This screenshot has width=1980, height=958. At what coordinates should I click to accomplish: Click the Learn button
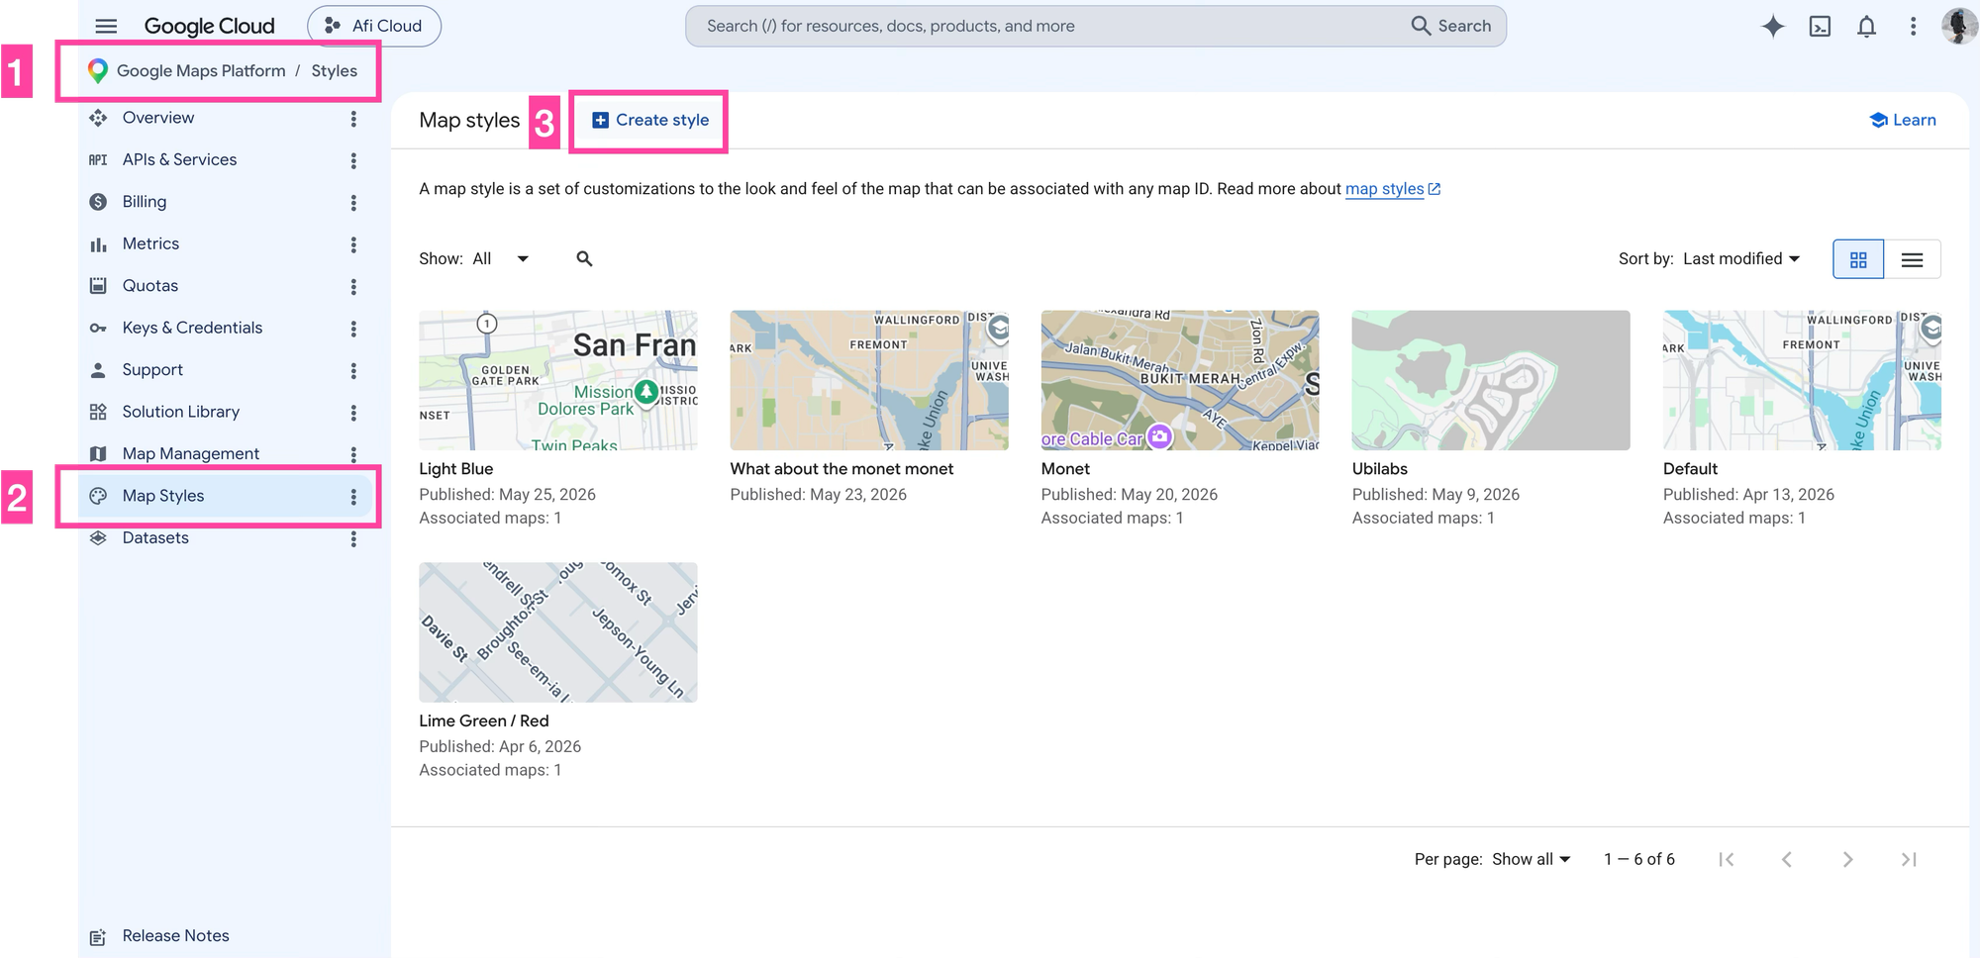click(x=1902, y=120)
